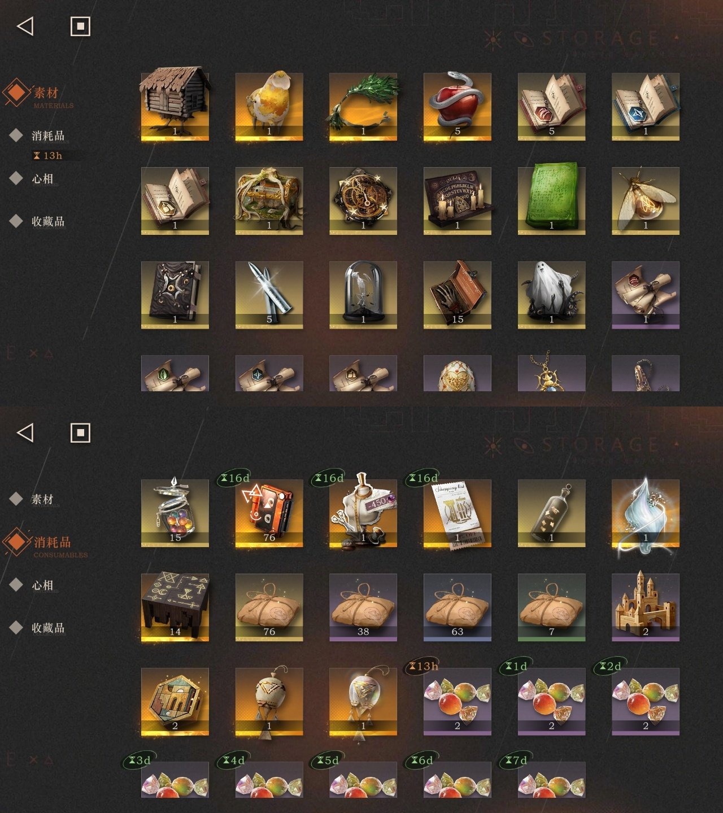Select the ghost figure item
This screenshot has height=813, width=723.
552,295
